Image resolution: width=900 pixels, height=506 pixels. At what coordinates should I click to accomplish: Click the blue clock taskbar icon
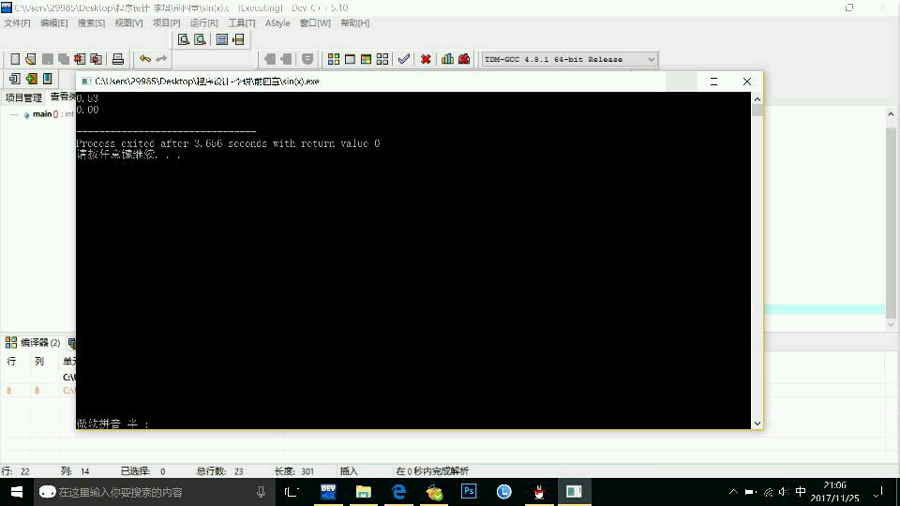tap(504, 492)
